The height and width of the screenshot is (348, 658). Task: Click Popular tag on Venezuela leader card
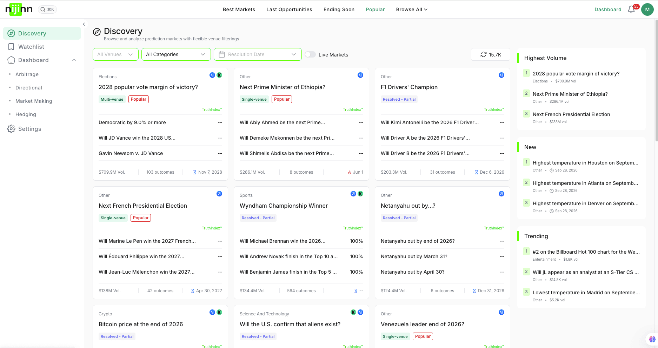[x=423, y=336]
